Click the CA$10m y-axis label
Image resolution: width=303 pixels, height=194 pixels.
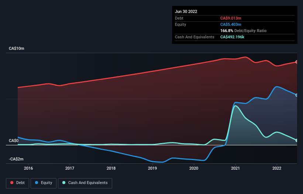pyautogui.click(x=17, y=48)
